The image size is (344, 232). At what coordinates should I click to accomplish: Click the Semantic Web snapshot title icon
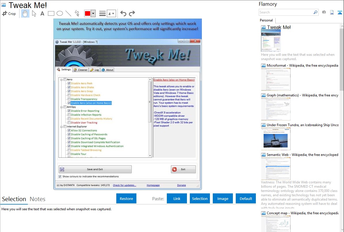tap(263, 155)
